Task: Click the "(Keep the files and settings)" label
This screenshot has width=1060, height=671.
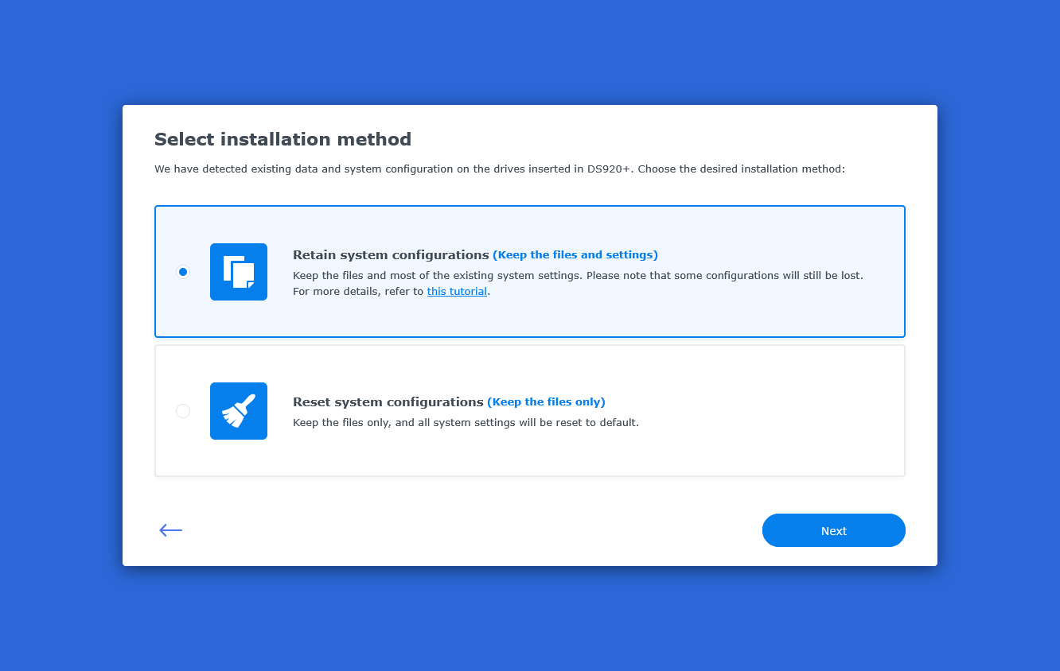Action: [575, 255]
